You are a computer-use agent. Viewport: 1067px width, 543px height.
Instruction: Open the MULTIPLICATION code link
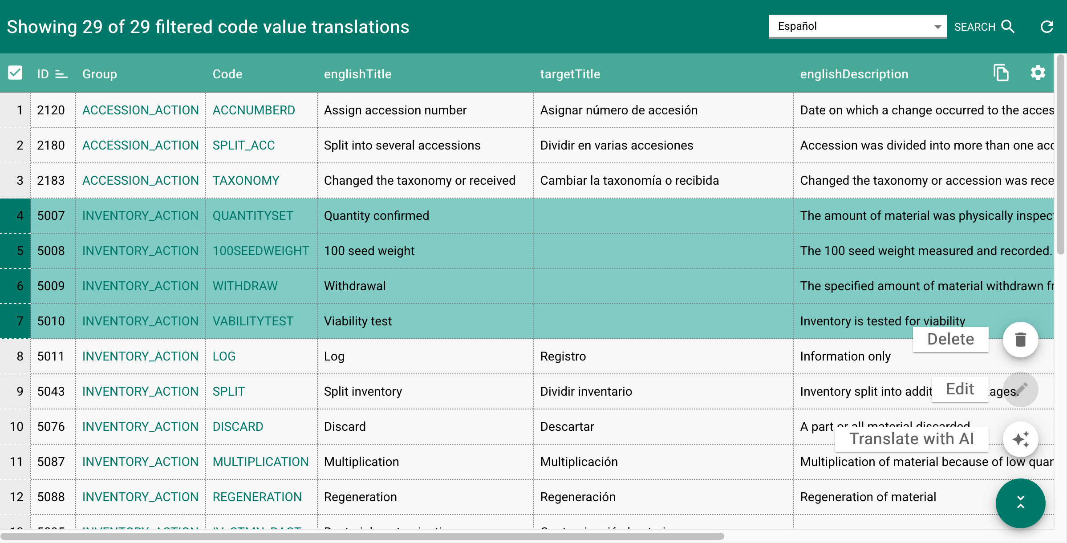[260, 462]
